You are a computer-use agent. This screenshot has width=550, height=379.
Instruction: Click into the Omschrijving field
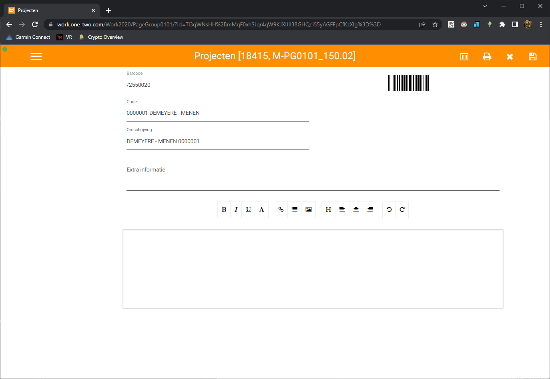click(218, 142)
